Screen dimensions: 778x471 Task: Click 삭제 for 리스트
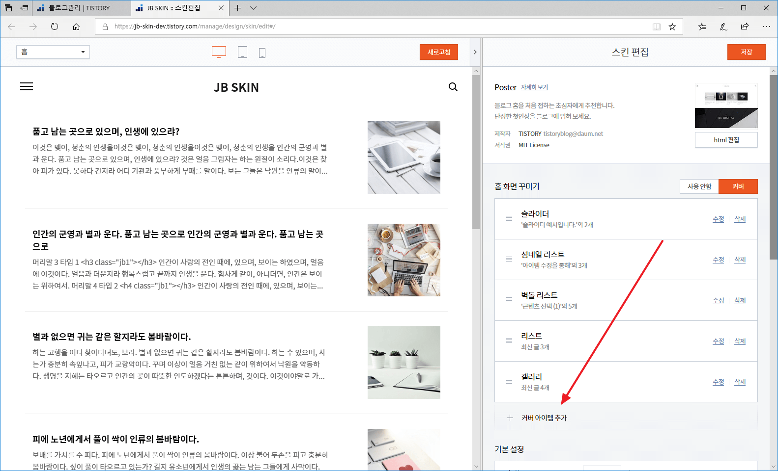click(740, 341)
